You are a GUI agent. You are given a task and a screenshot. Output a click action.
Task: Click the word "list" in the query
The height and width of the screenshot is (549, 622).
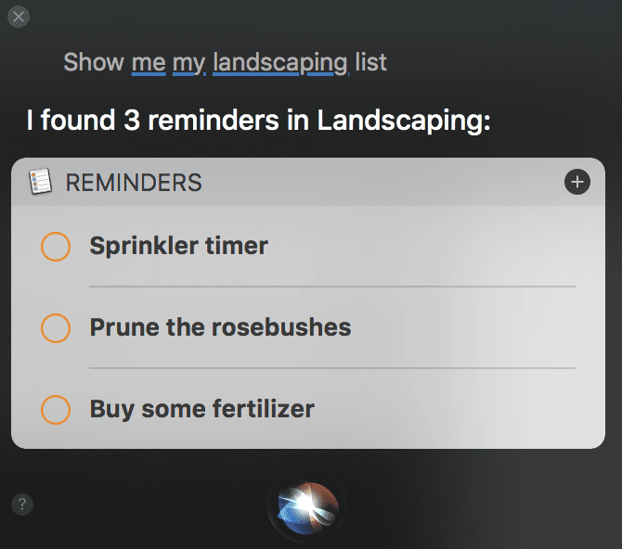pyautogui.click(x=370, y=62)
